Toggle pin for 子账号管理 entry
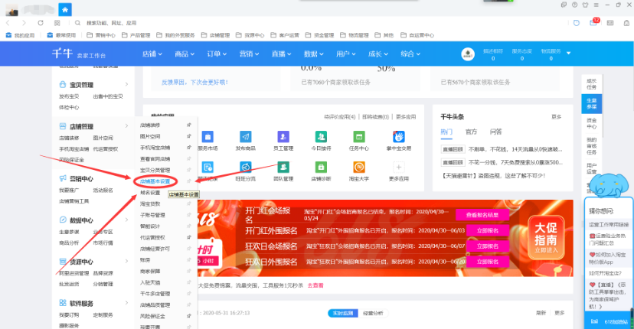 [x=189, y=215]
